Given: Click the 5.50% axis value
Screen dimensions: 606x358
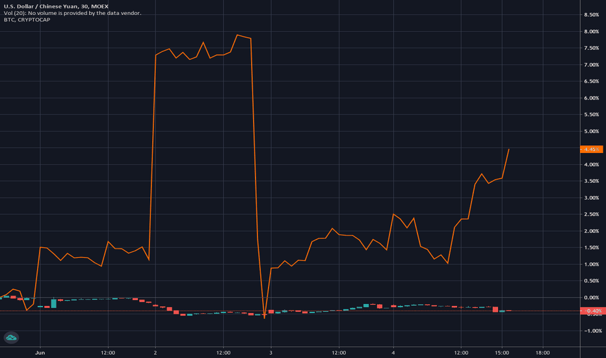Looking at the screenshot, I should (x=591, y=115).
